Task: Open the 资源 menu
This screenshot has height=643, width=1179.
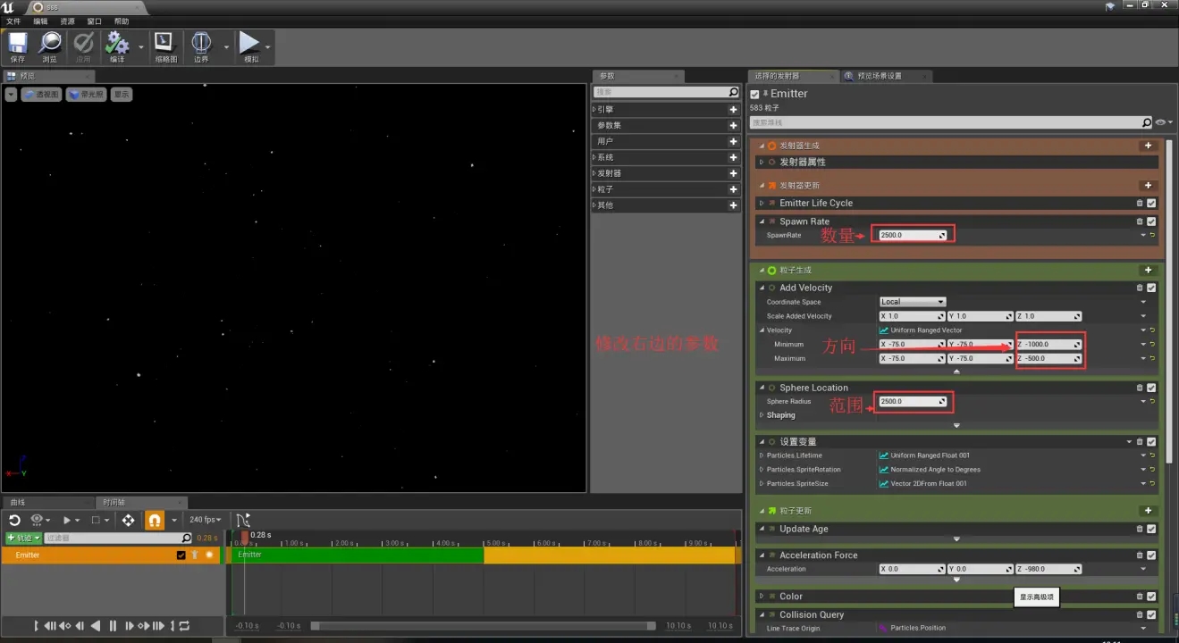Action: click(68, 21)
